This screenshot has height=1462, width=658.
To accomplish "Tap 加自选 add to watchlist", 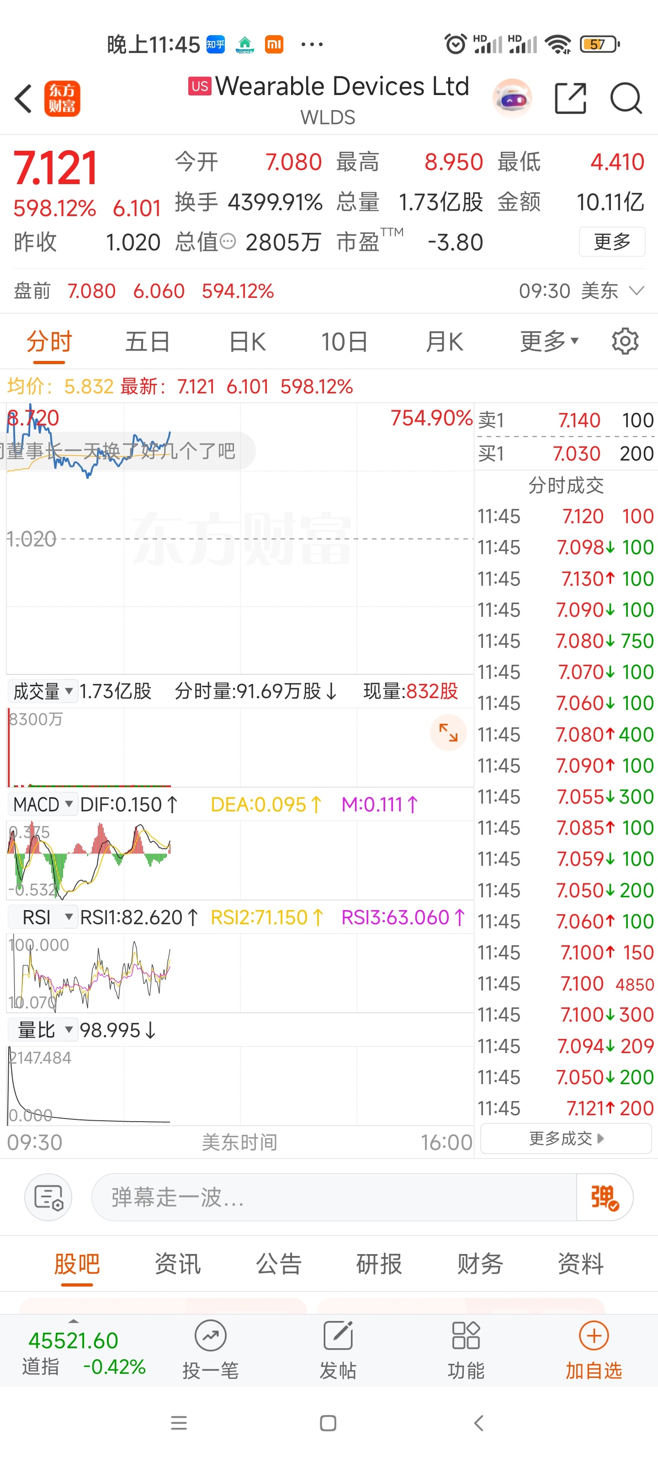I will click(x=593, y=1350).
